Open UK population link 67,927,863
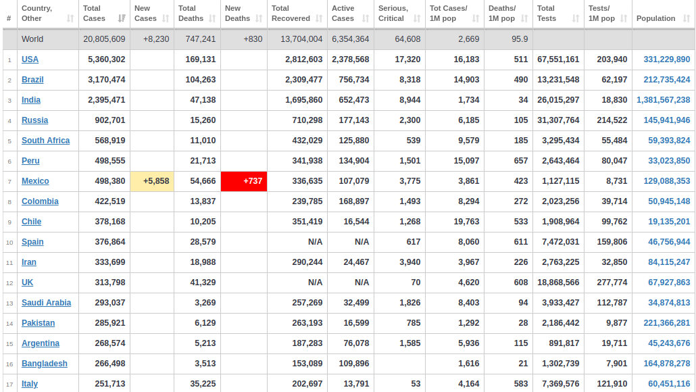 tap(669, 283)
